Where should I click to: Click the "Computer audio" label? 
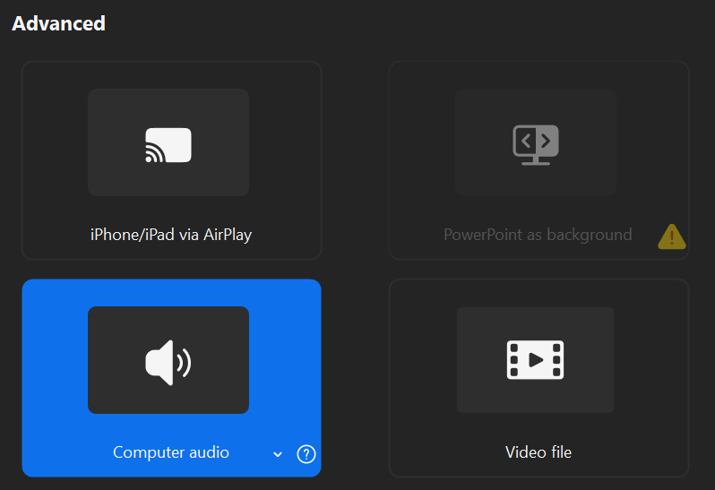(171, 452)
